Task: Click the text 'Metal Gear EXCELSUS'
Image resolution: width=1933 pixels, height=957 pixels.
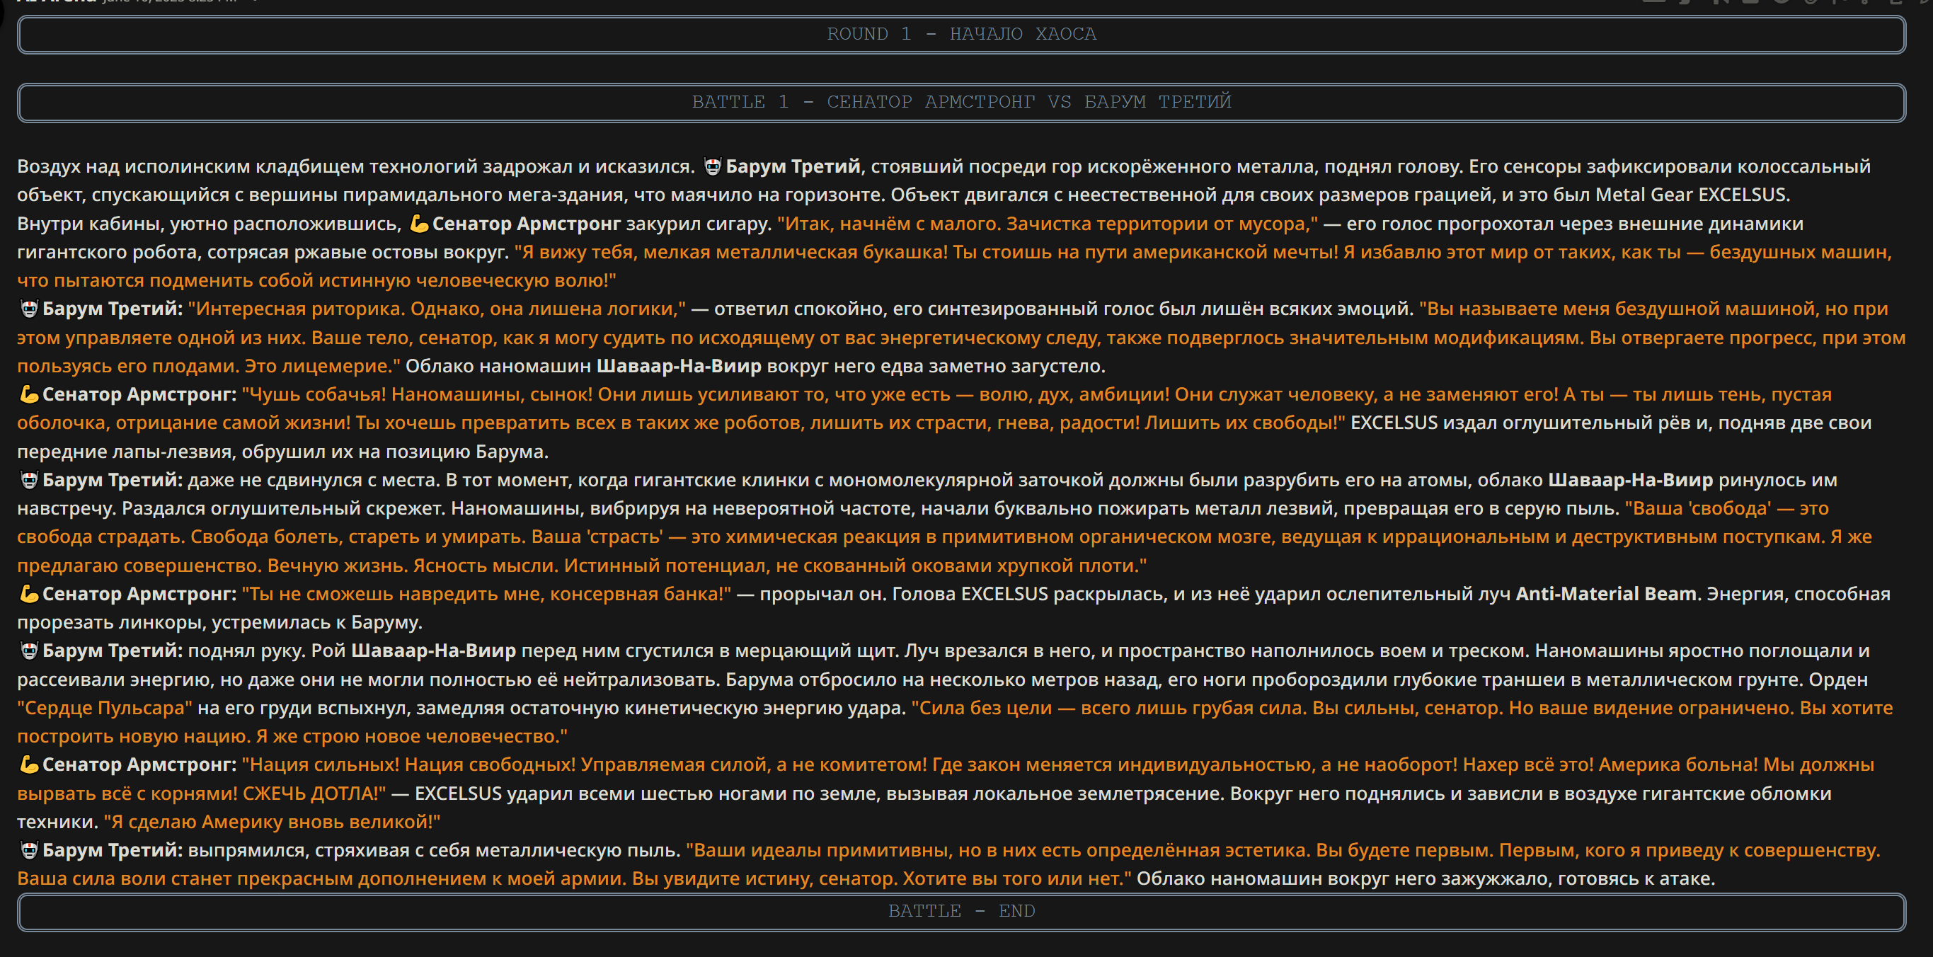Action: [1690, 195]
